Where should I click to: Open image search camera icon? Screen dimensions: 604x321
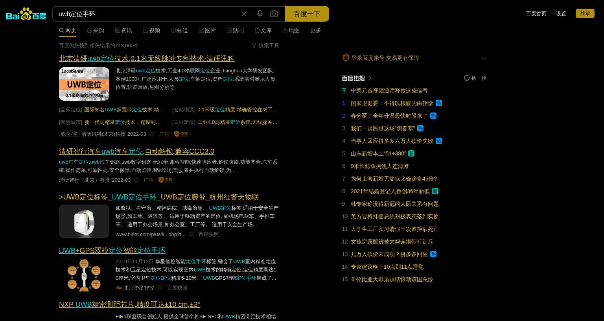point(274,14)
